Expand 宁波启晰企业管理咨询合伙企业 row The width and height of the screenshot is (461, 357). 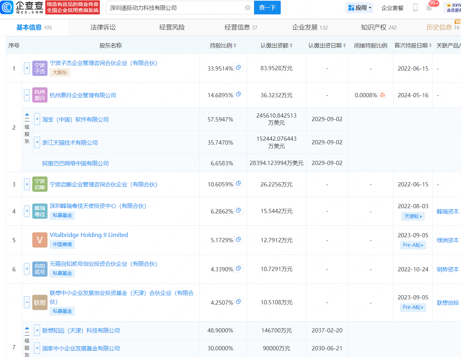tap(27, 184)
